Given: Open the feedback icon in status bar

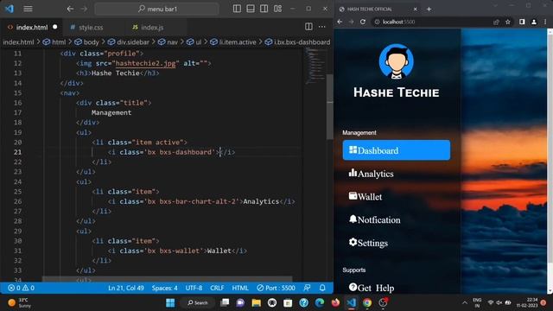Looking at the screenshot, I should [308, 288].
